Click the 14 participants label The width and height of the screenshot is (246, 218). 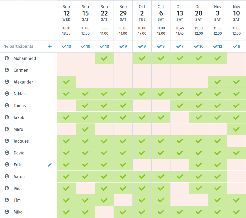(19, 46)
